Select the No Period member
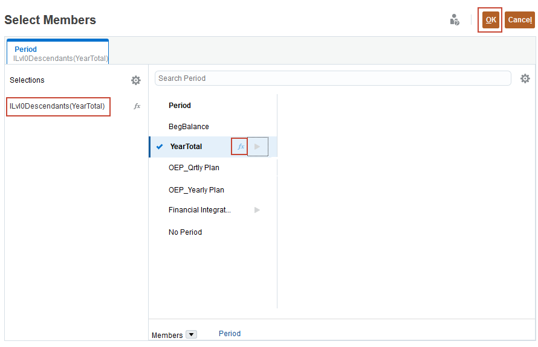The width and height of the screenshot is (538, 347). (185, 232)
